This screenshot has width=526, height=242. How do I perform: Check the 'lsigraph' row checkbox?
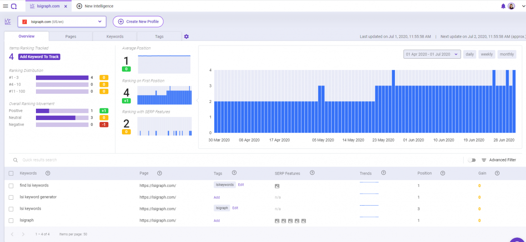[x=11, y=221]
